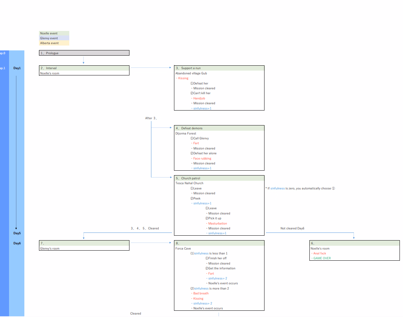Select the Day6 label in sidebar

[x=17, y=243]
